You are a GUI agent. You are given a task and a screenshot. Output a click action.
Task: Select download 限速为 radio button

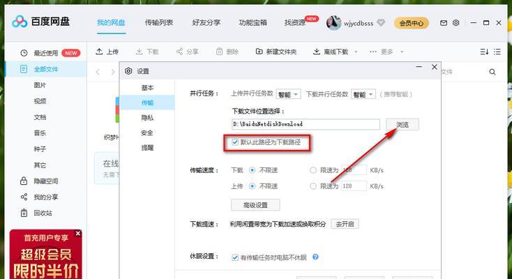click(313, 170)
